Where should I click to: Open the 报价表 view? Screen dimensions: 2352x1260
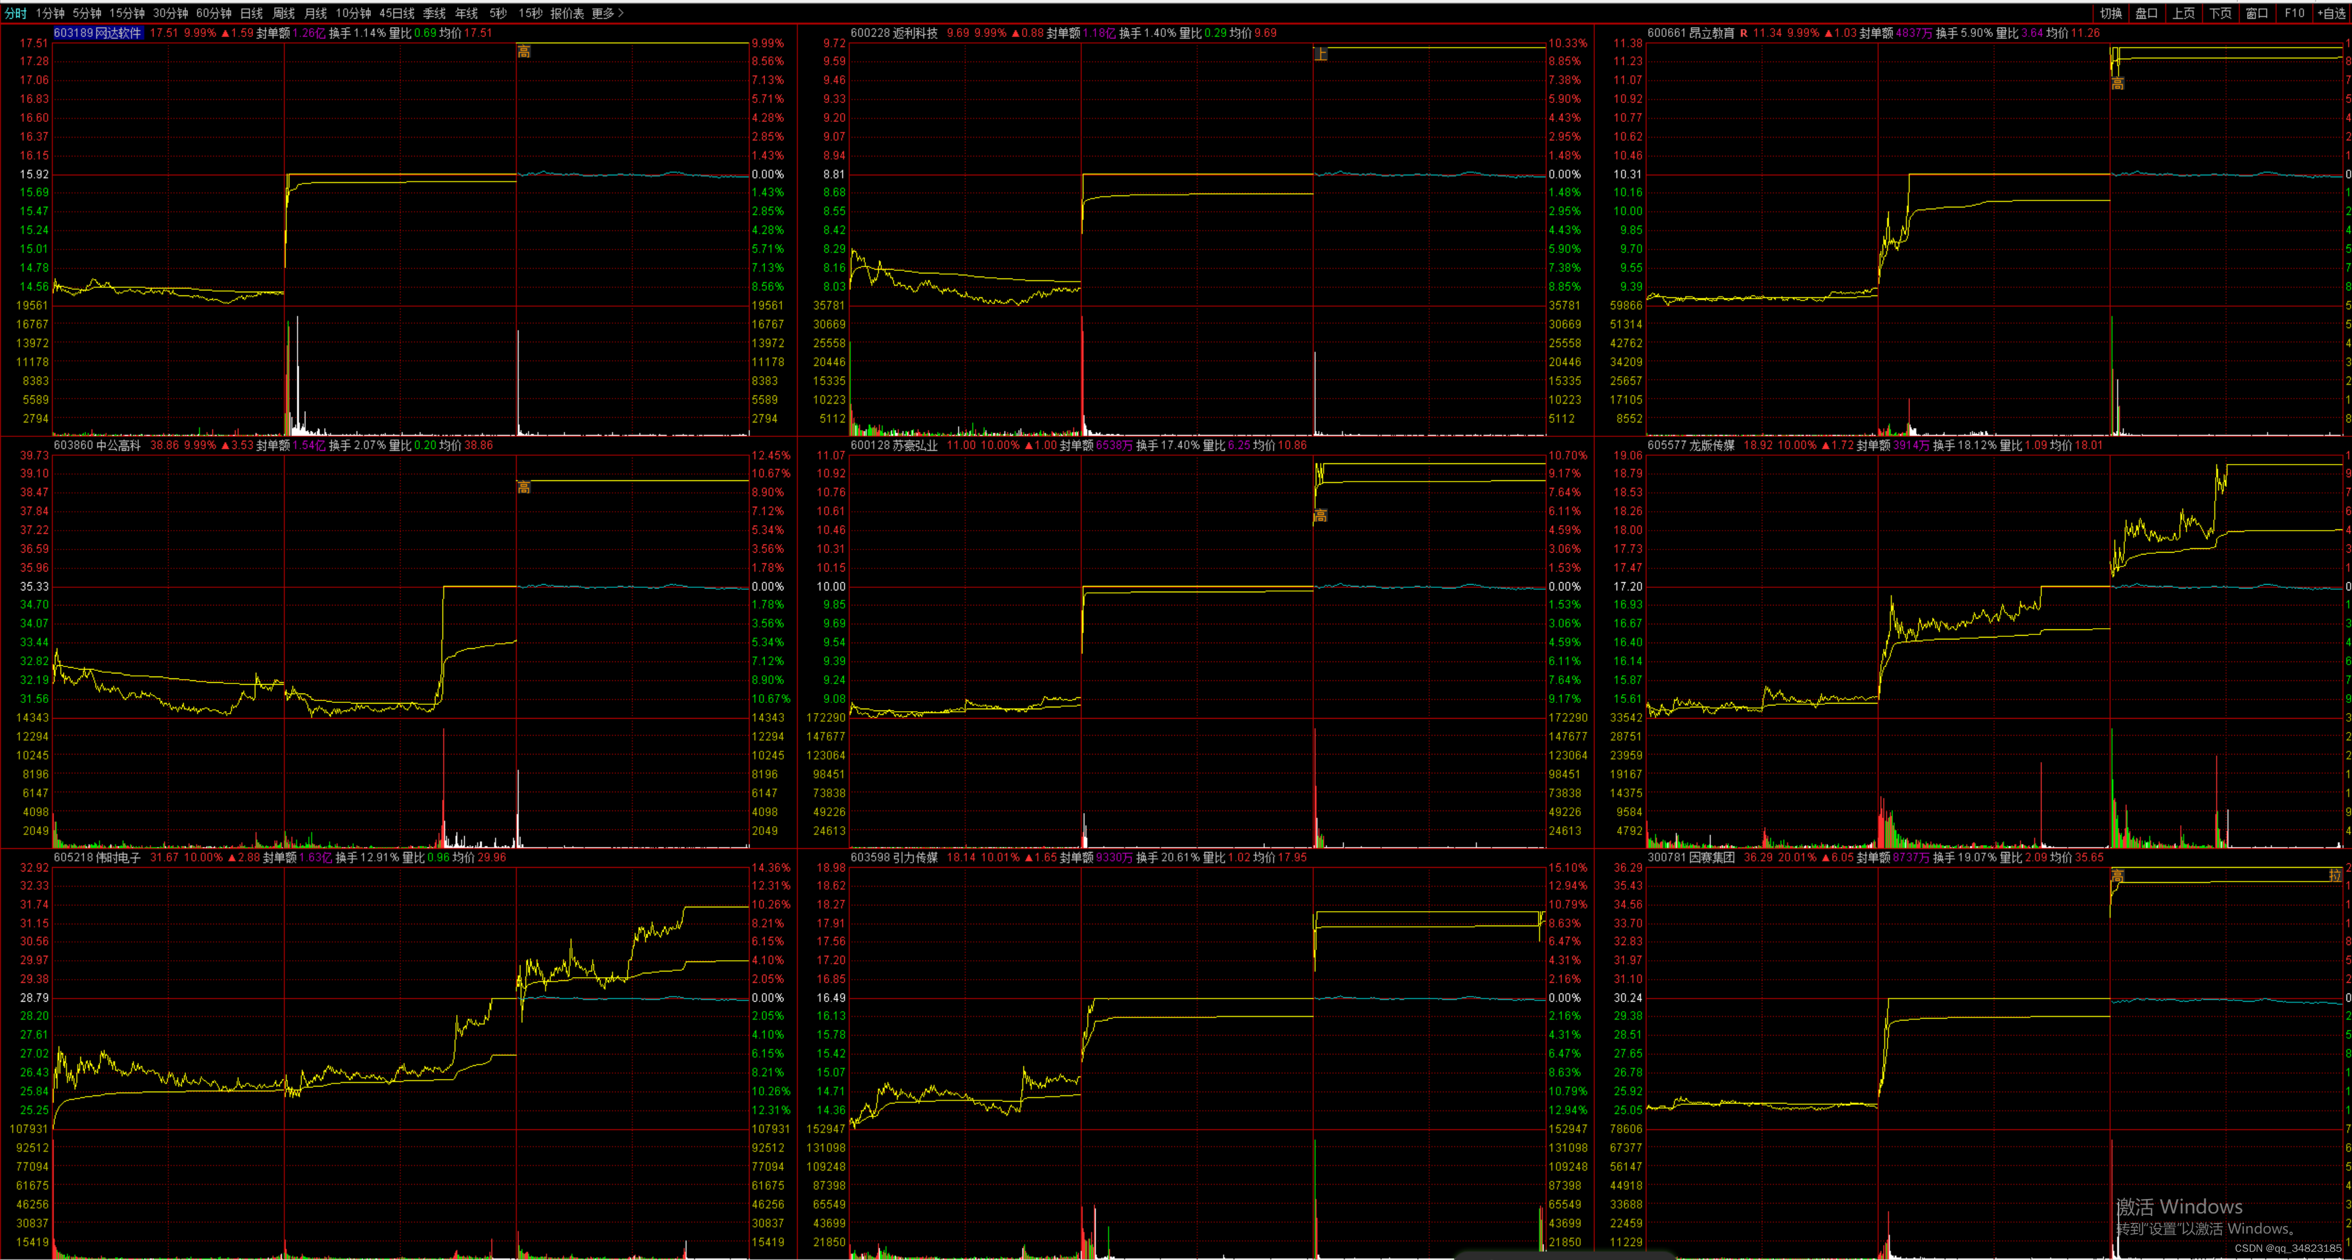(x=567, y=13)
